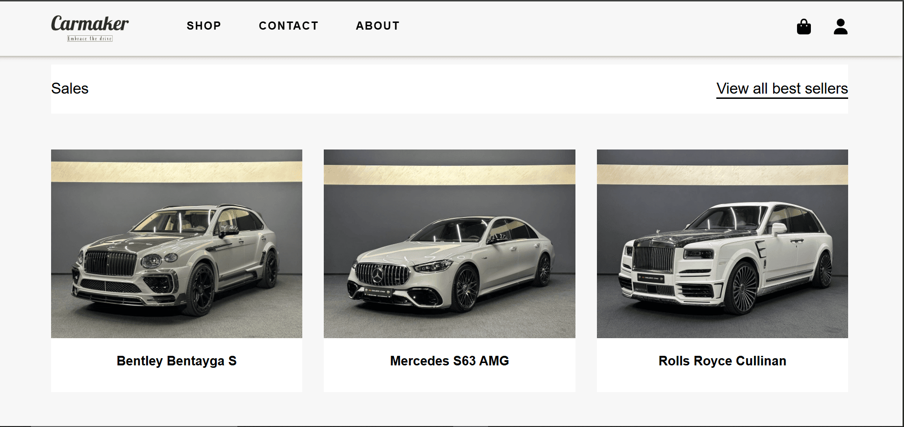This screenshot has width=904, height=427.
Task: Open the SHOP menu item
Action: pyautogui.click(x=204, y=26)
